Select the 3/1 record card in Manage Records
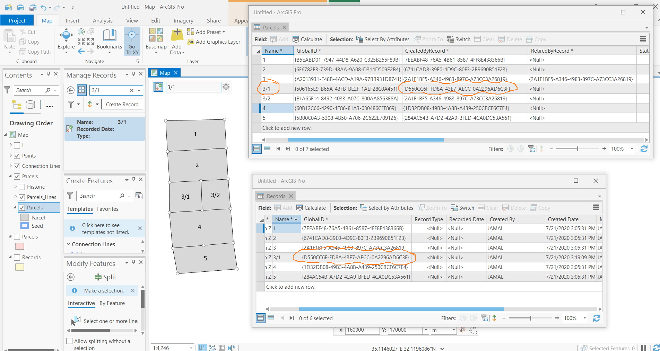 tap(105, 129)
